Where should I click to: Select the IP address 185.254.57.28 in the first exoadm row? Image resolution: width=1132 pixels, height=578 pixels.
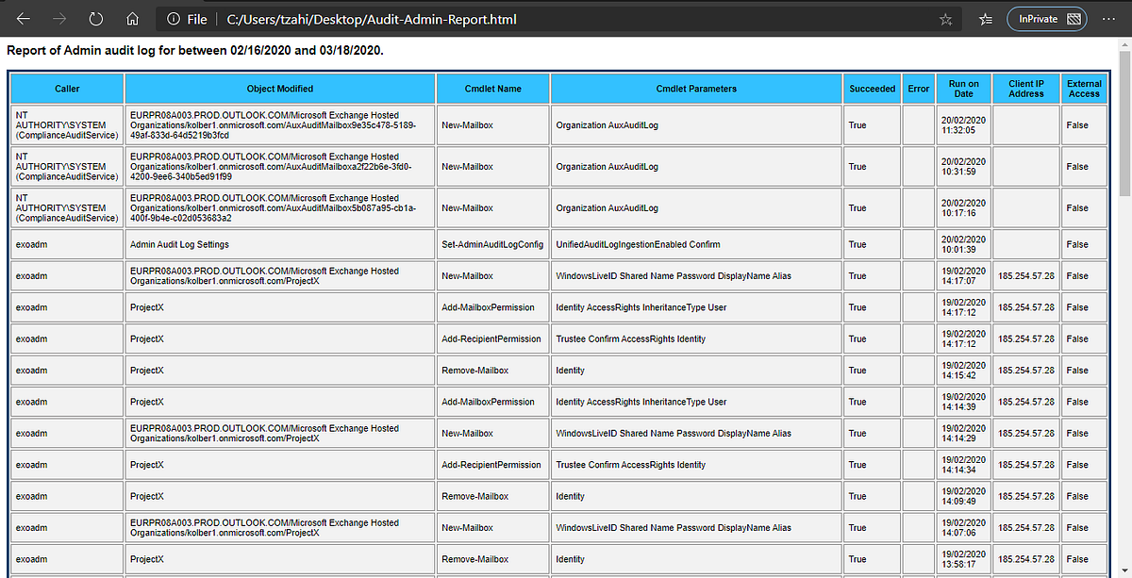click(1025, 275)
